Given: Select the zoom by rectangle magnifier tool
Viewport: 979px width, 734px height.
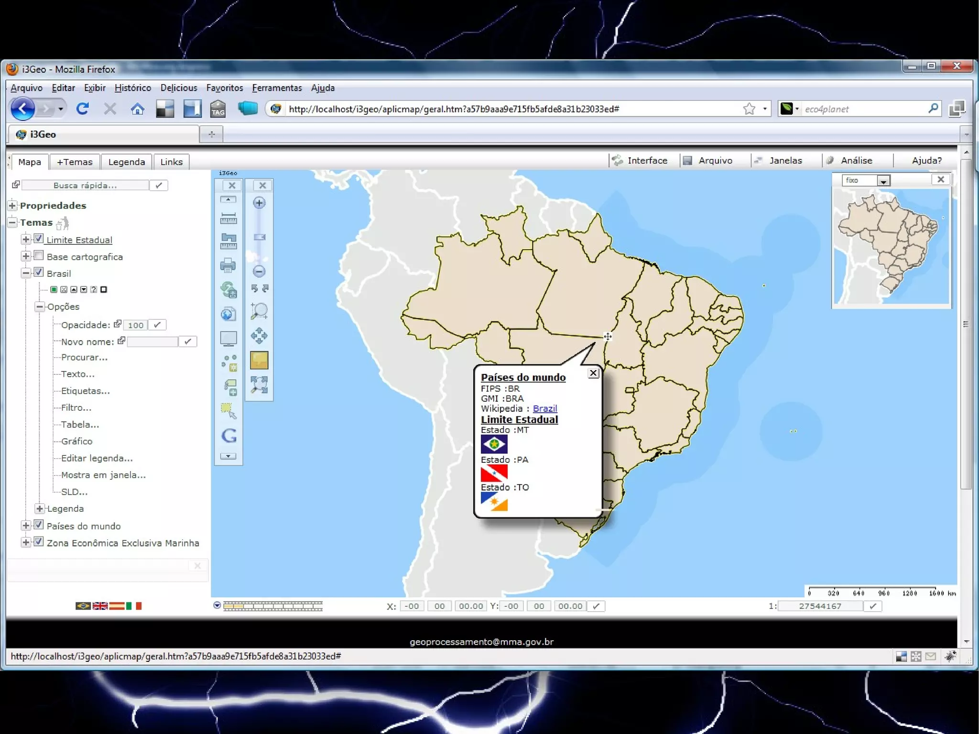Looking at the screenshot, I should click(x=259, y=311).
